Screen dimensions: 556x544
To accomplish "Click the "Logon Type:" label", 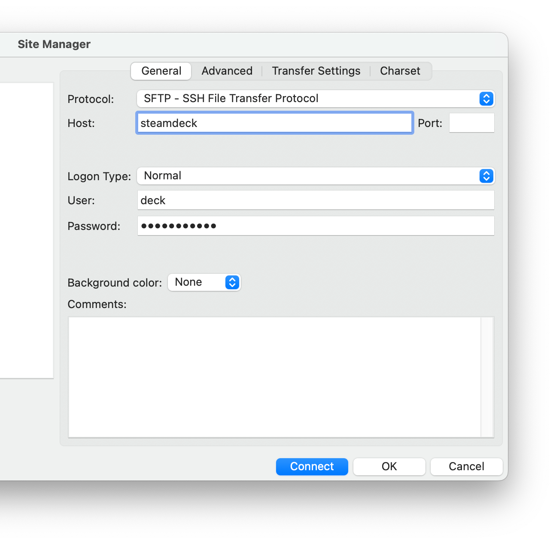I will coord(99,176).
